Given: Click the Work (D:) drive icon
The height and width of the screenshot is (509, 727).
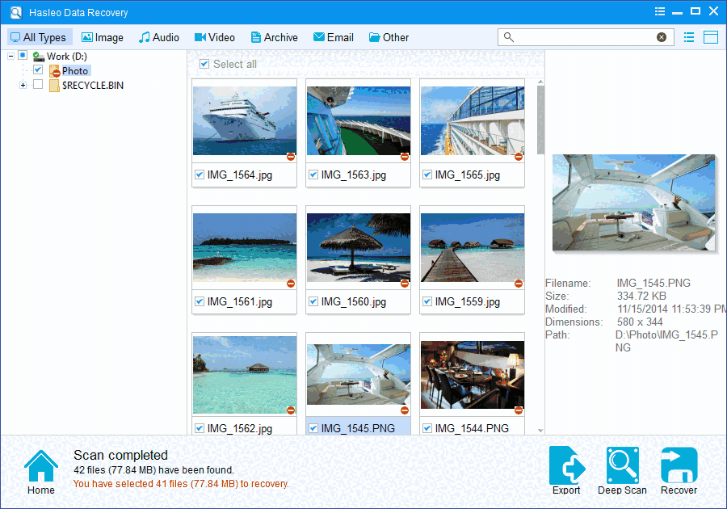Looking at the screenshot, I should coord(39,57).
